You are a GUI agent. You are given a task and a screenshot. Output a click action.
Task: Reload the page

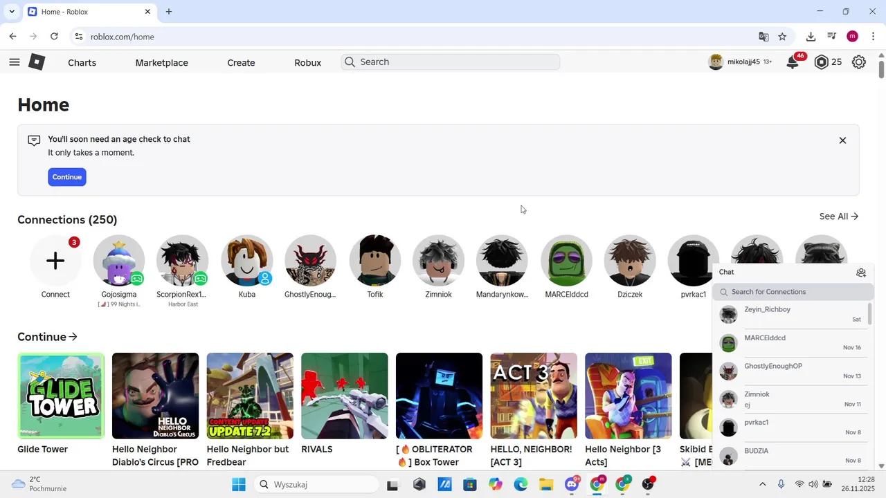pos(54,37)
